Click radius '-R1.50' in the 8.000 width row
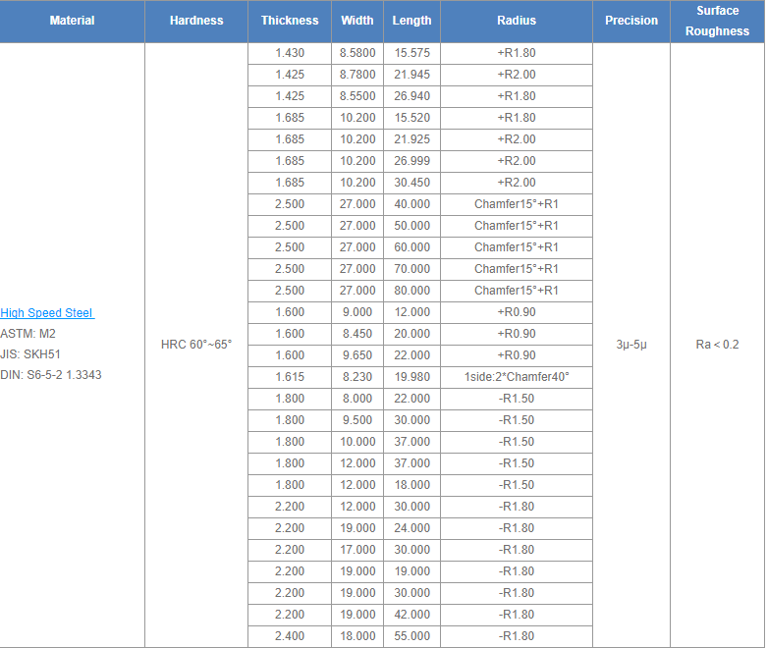 coord(517,399)
